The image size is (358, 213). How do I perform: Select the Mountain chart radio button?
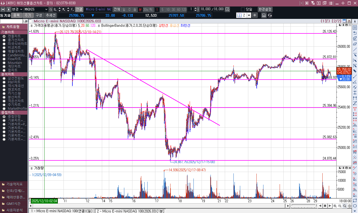coord(4,63)
